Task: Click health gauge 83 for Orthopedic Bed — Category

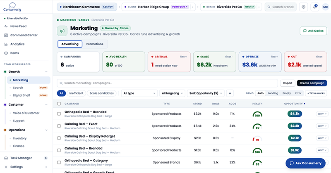Action: coord(257,163)
